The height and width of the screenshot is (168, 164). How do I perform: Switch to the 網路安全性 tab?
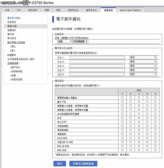pyautogui.click(x=73, y=10)
